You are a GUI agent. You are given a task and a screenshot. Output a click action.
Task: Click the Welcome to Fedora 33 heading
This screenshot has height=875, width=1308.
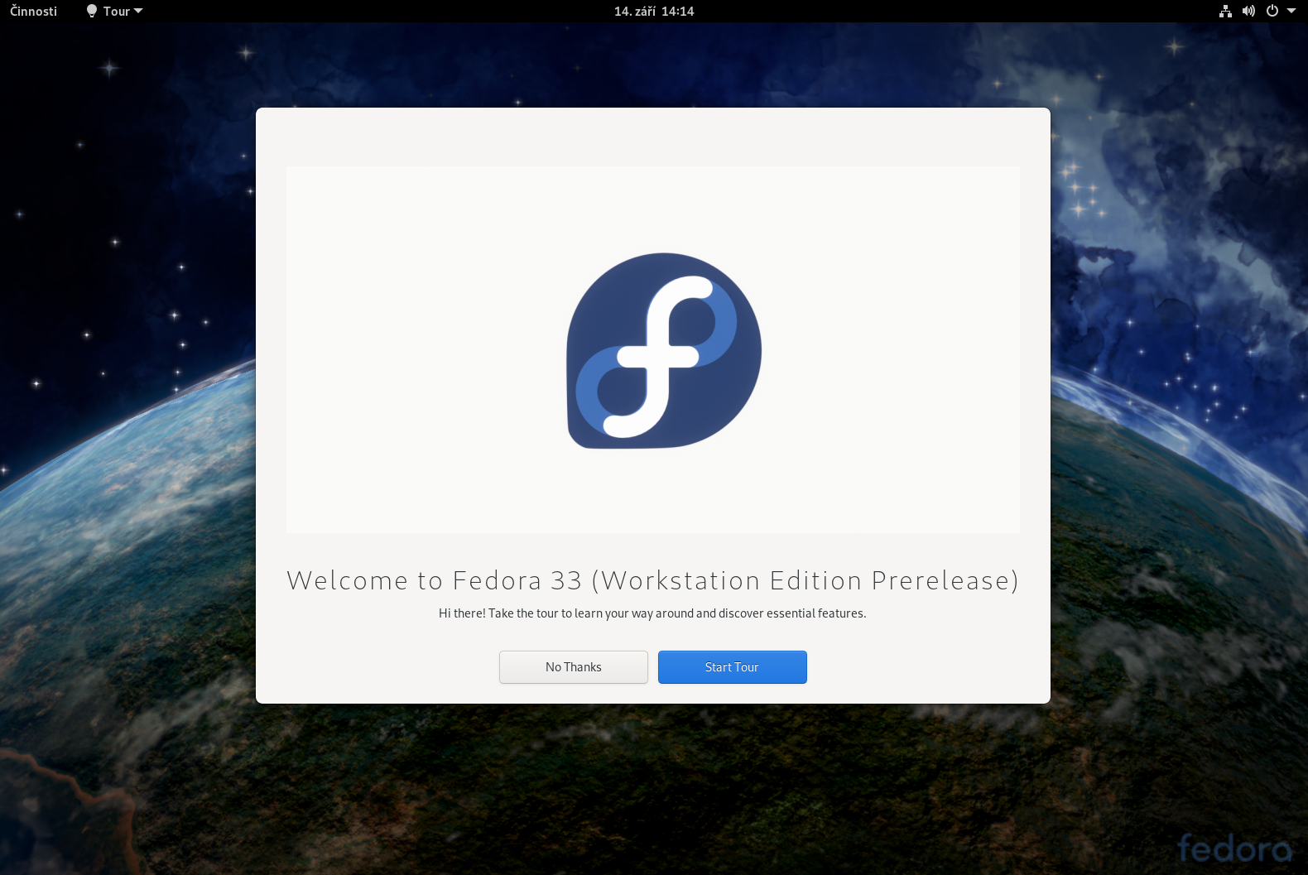pos(653,580)
